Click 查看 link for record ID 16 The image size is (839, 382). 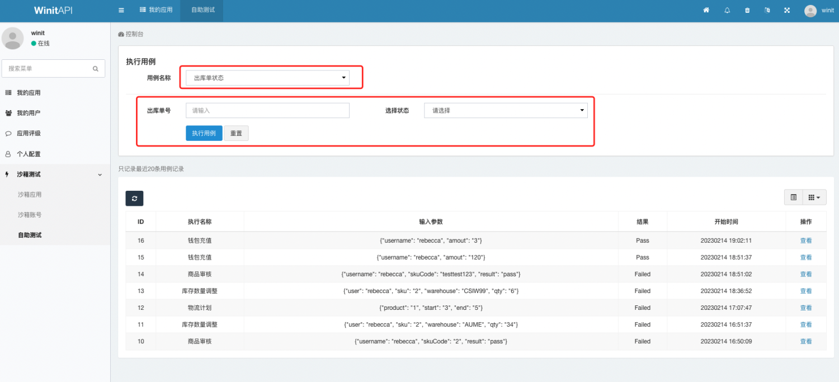(x=805, y=240)
